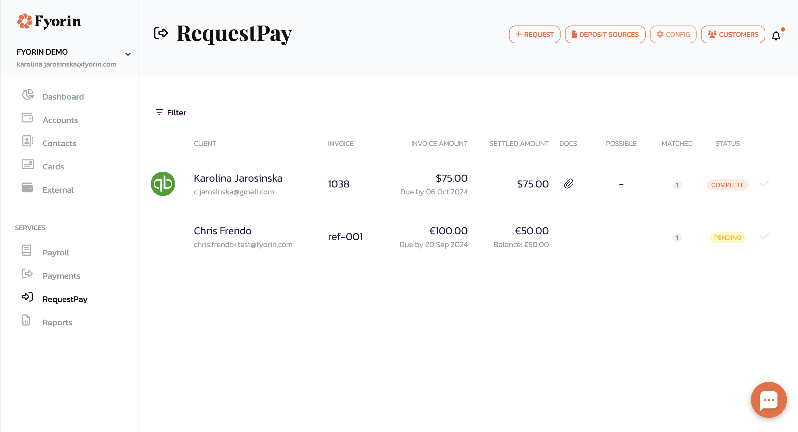Image resolution: width=798 pixels, height=432 pixels.
Task: Click the QuickBooks integration icon on Karolina's row
Action: click(x=162, y=184)
